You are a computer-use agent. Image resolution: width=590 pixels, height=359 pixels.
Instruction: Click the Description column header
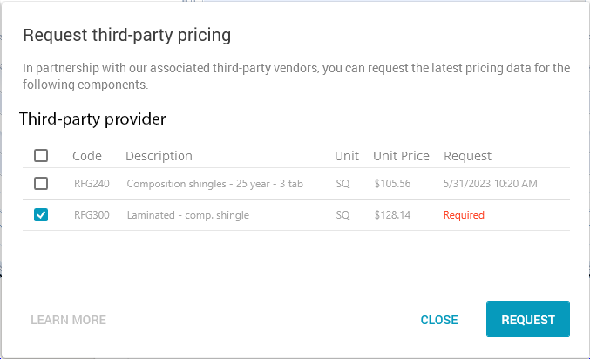point(159,156)
